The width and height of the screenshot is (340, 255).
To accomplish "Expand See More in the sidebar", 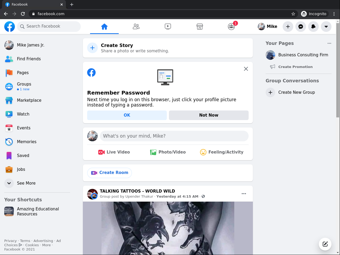I will [x=37, y=183].
